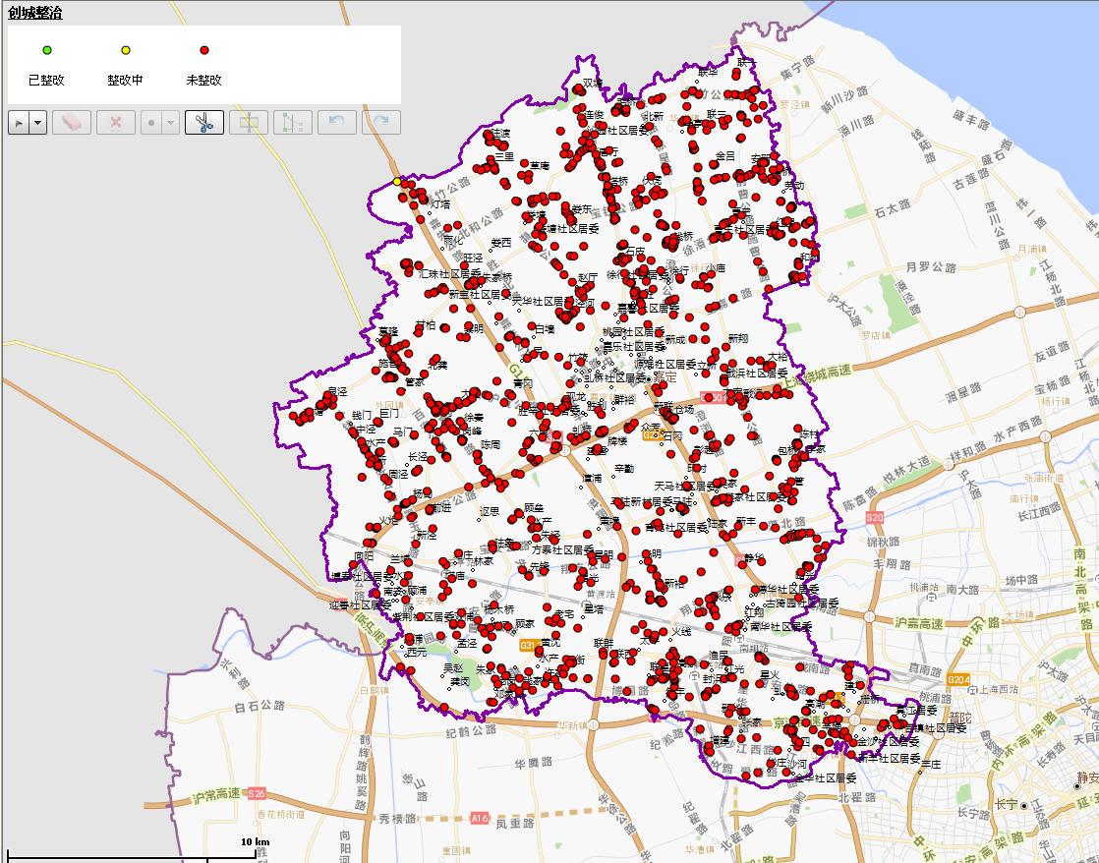Open the selection tool dropdown arrow
This screenshot has width=1099, height=863.
38,123
